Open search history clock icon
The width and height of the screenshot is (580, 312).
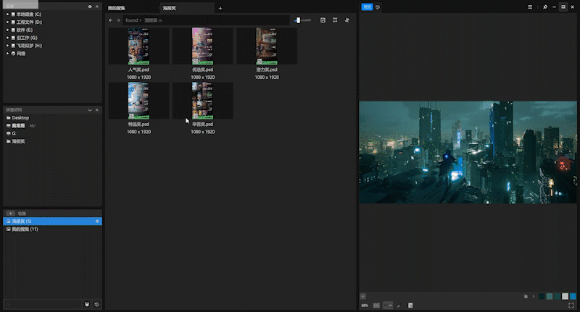[x=96, y=304]
